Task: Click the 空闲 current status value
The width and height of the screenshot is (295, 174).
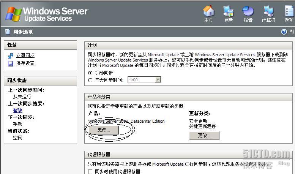Action: point(18,138)
